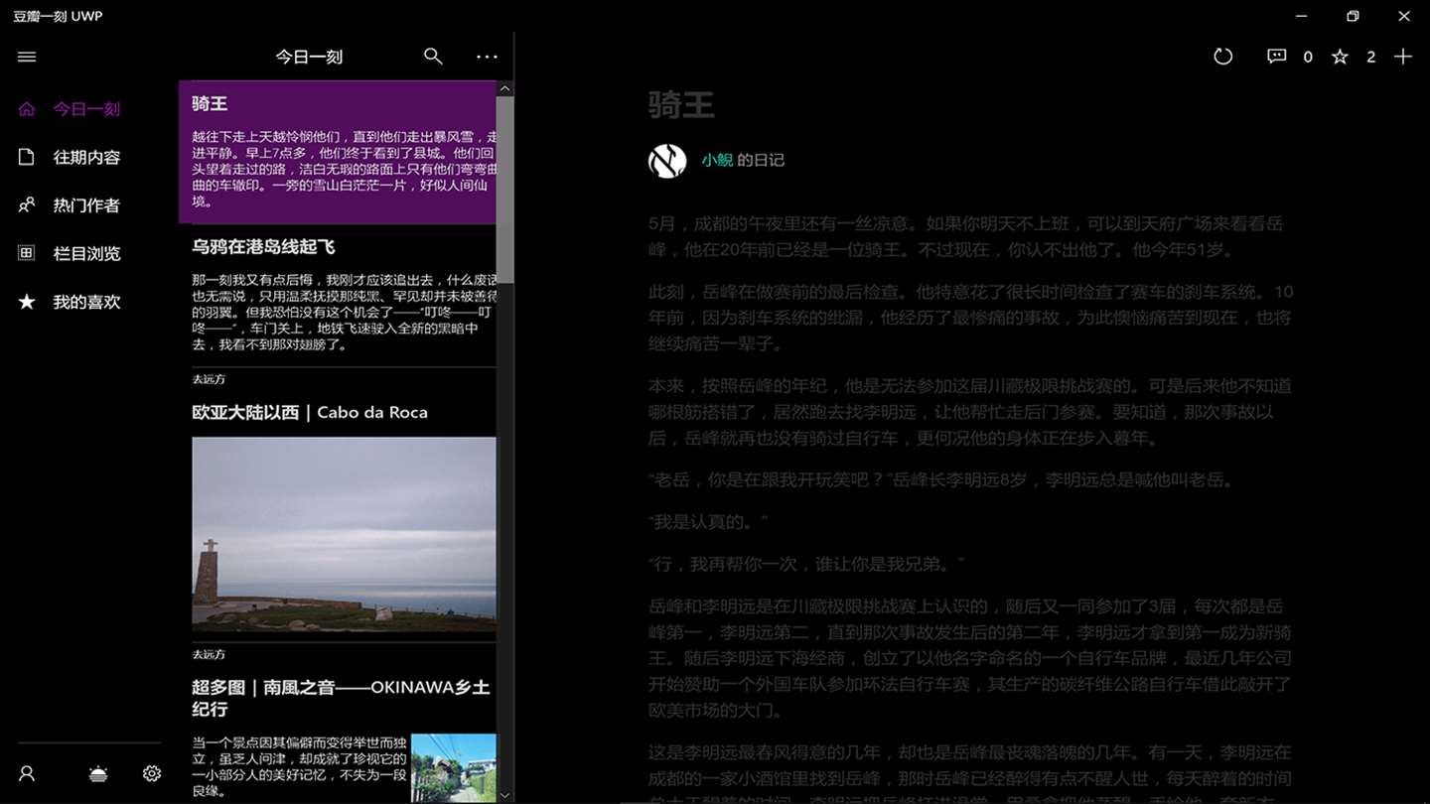Click the article title 骑王 in reader
Viewport: 1430px width, 804px height.
pos(681,104)
